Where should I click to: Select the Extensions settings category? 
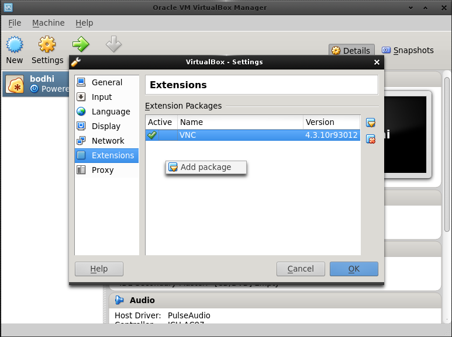(x=106, y=155)
